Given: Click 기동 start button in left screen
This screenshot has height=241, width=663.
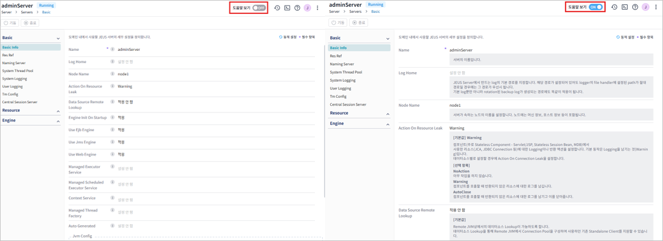Looking at the screenshot, I should point(10,23).
